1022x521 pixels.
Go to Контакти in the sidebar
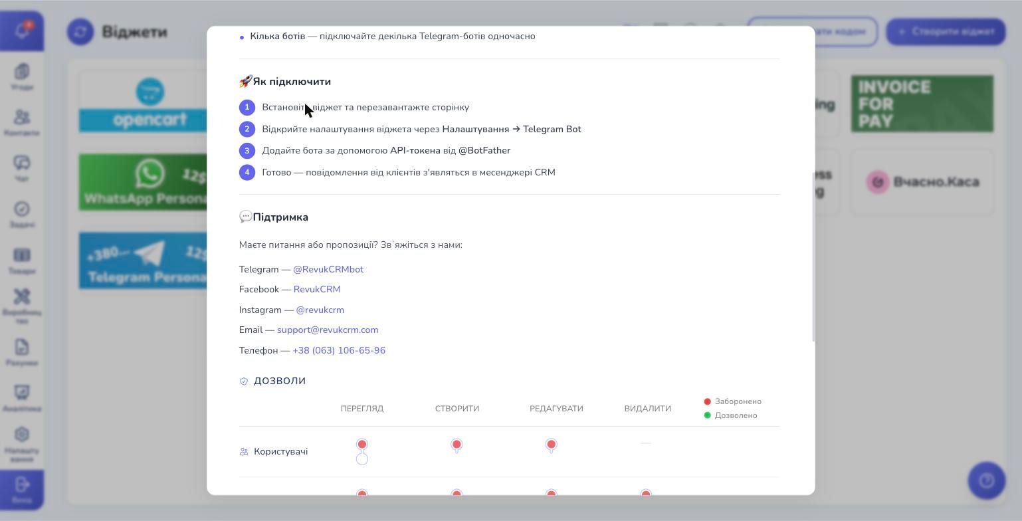tap(22, 123)
